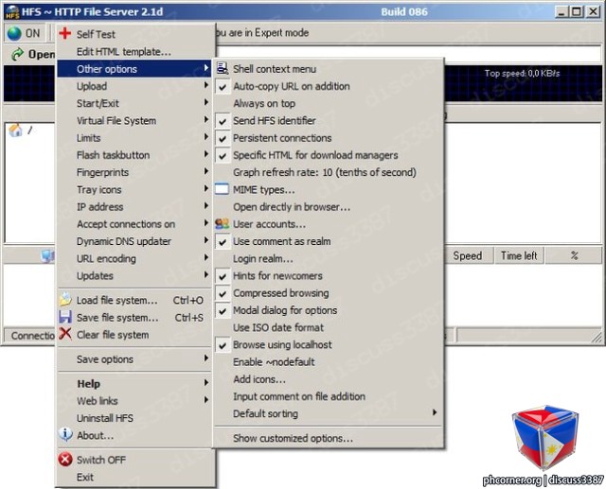Enable the ~nodefault option
Image resolution: width=606 pixels, height=489 pixels.
click(x=329, y=362)
